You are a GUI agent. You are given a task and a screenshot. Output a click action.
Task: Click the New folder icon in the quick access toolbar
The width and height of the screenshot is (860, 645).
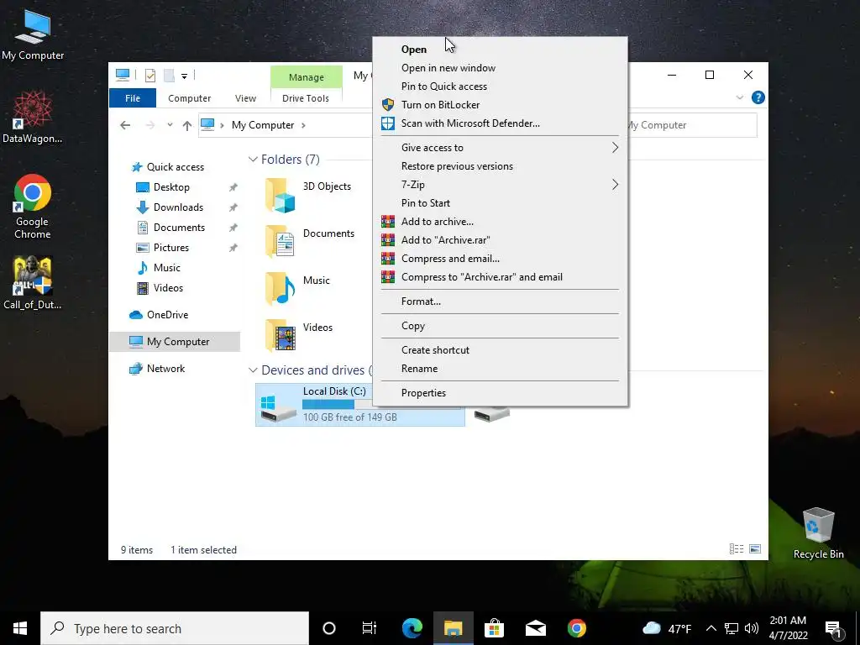point(169,75)
